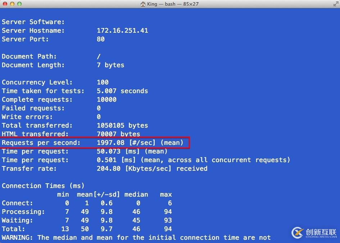The height and width of the screenshot is (243, 340).
Task: Click the '1050105 bytes' total transferred value
Action: [x=122, y=125]
